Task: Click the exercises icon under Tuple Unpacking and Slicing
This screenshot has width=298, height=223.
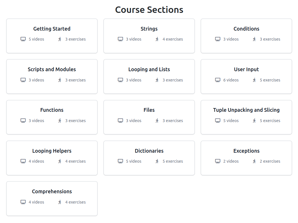Action: coord(254,120)
